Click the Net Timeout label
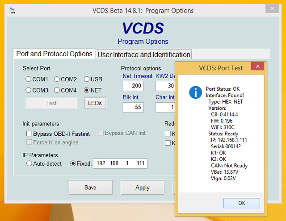Viewport: 286px width, 221px height. [x=137, y=76]
